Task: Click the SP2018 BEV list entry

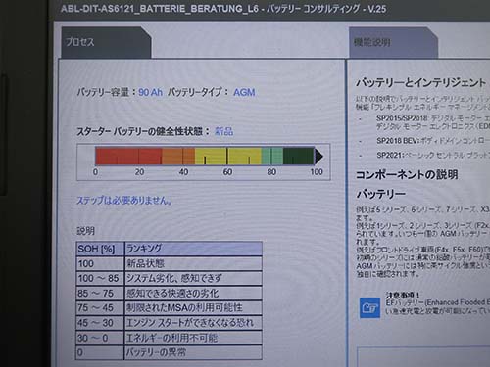Action: pyautogui.click(x=433, y=141)
